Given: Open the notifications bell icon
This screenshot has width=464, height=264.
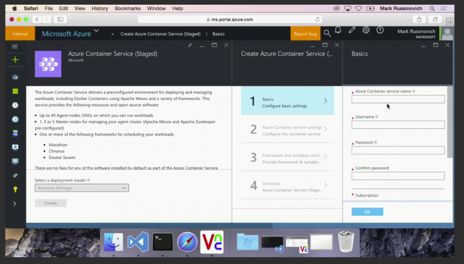Looking at the screenshot, I should [x=338, y=30].
